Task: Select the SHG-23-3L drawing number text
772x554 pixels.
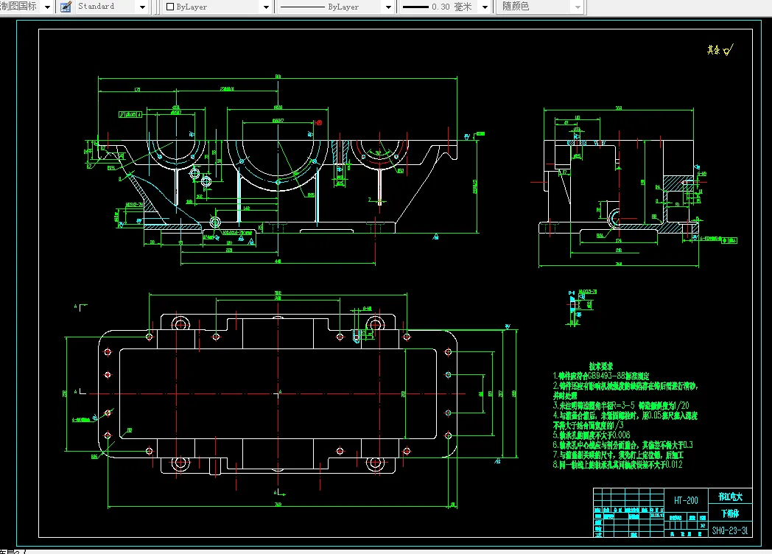Action: 730,530
